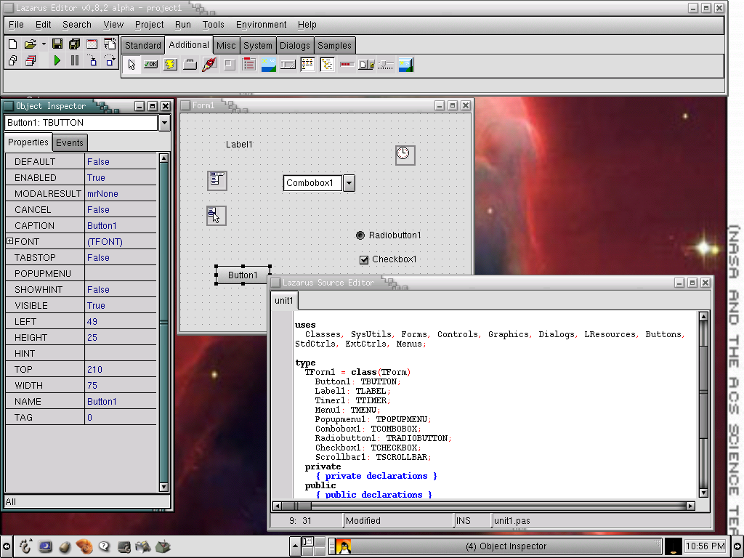Select the selection arrow pointer tool
Image resolution: width=744 pixels, height=558 pixels.
tap(132, 65)
